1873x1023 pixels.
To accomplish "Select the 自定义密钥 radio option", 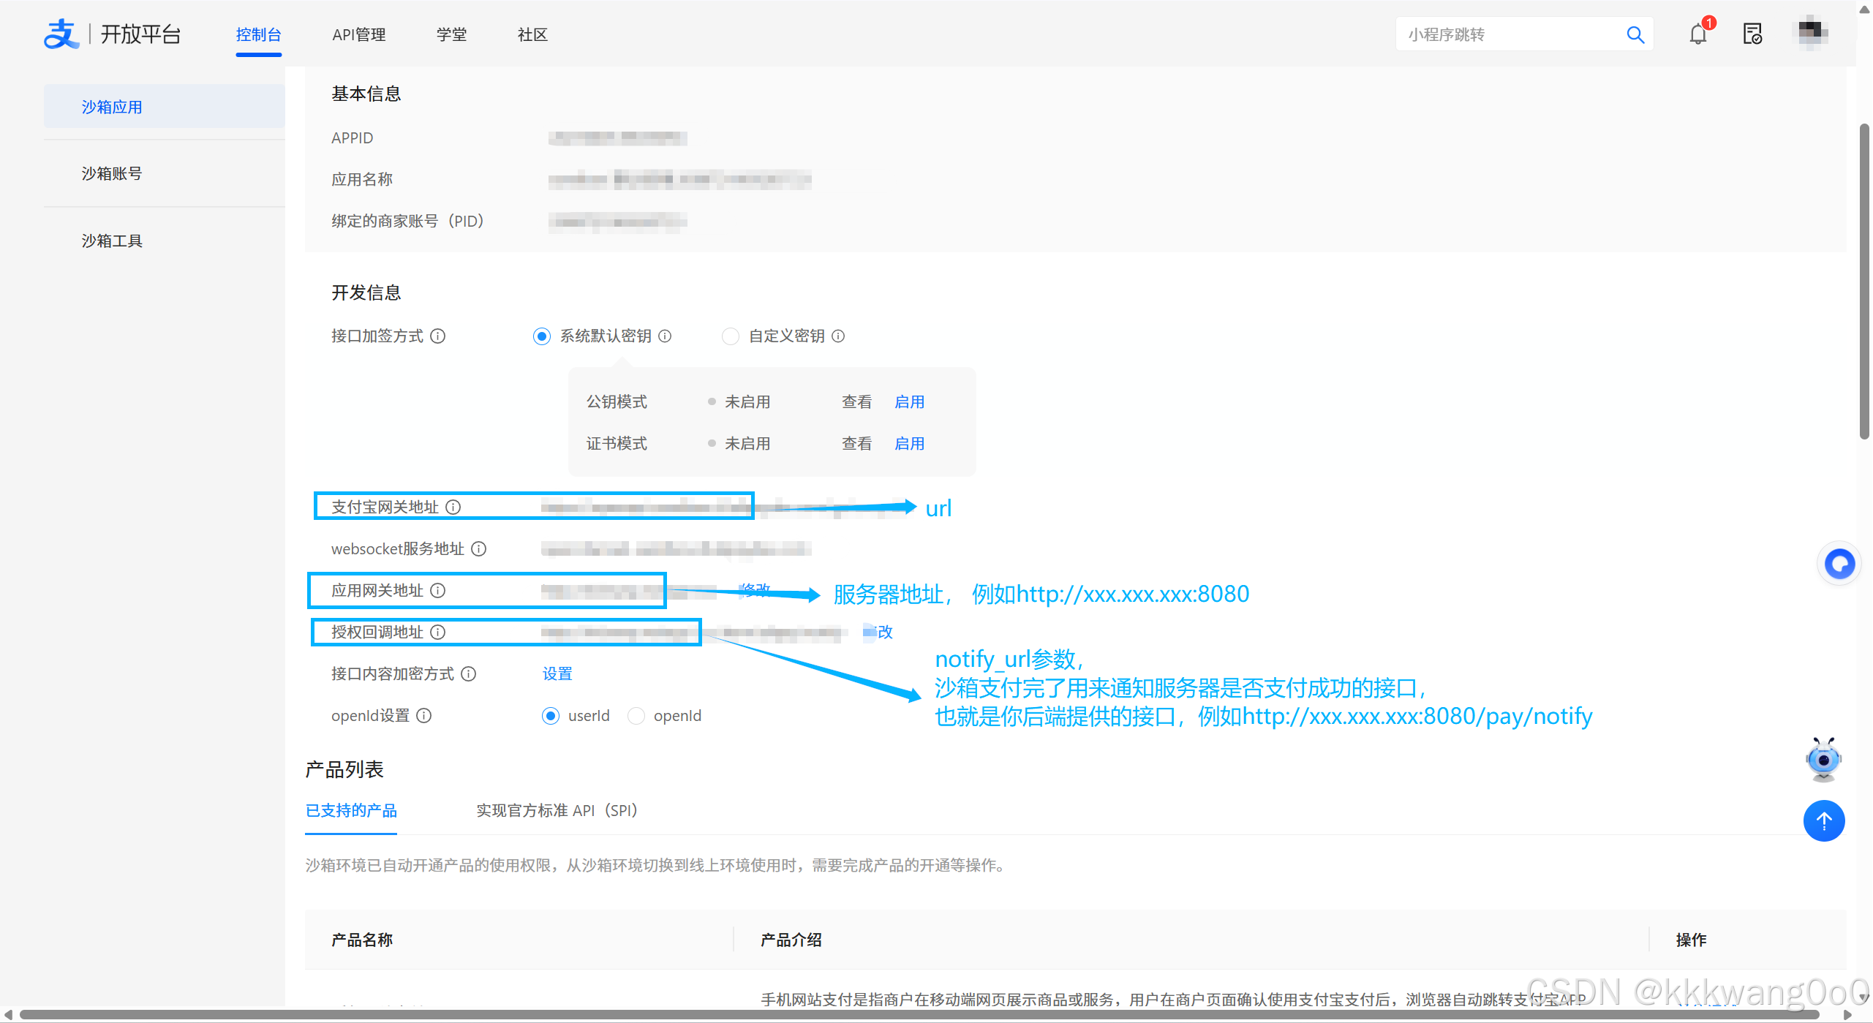I will pos(730,336).
